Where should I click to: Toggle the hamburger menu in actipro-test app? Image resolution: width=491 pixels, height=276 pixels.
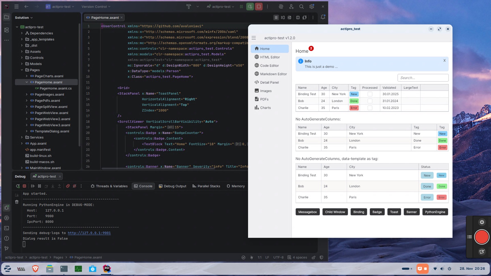click(253, 37)
